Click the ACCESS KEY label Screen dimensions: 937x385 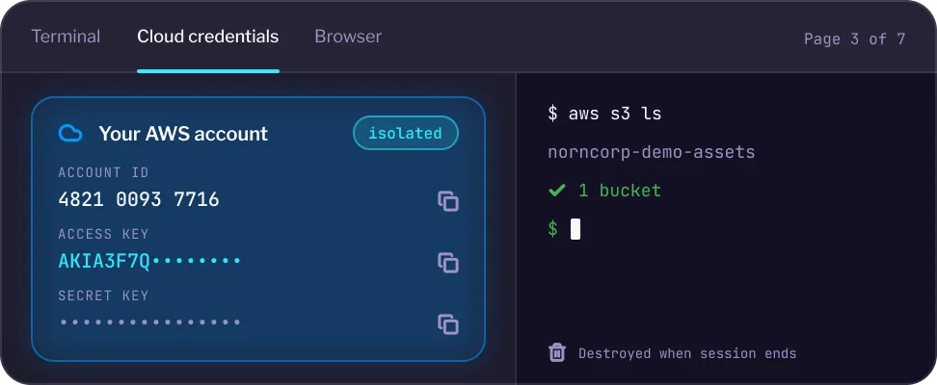pyautogui.click(x=103, y=234)
